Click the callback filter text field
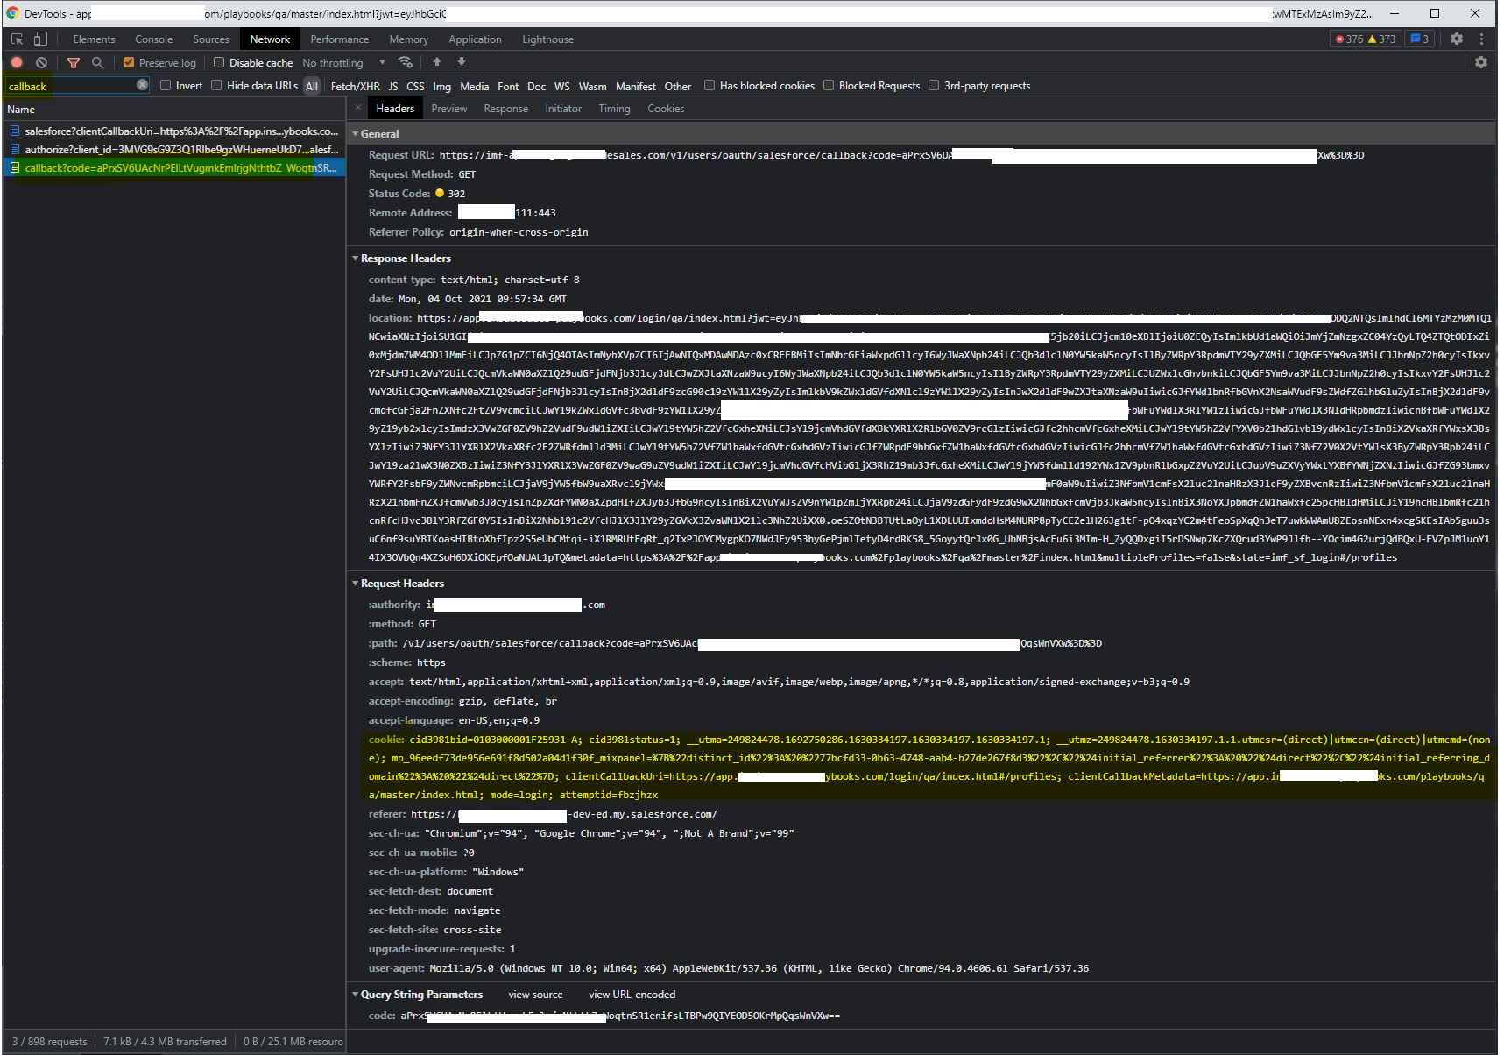The image size is (1504, 1055). [x=70, y=86]
